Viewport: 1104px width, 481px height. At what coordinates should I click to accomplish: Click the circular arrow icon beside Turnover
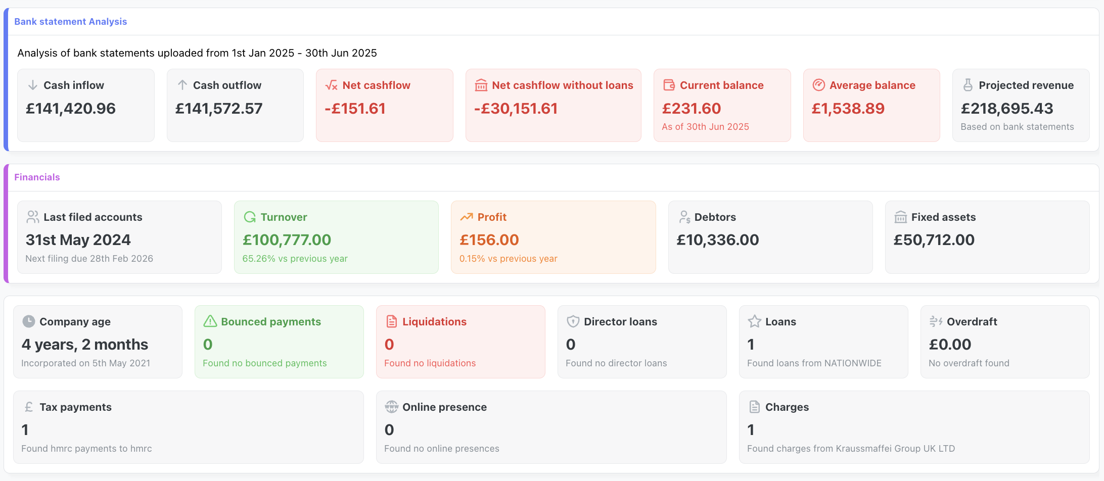tap(249, 217)
